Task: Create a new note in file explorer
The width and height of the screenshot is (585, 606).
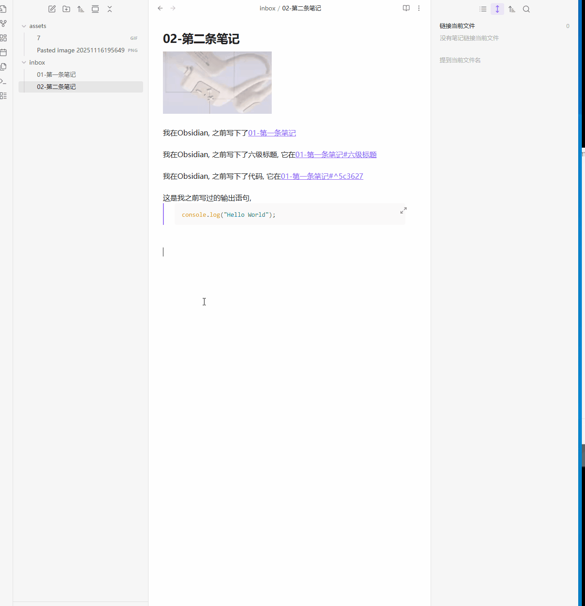Action: (52, 9)
